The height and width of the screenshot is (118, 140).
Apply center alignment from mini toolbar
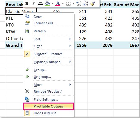(x=40, y=4)
